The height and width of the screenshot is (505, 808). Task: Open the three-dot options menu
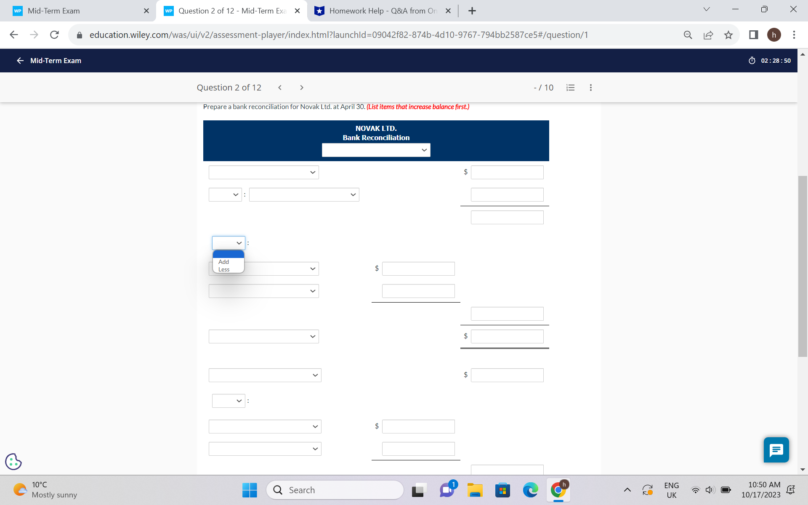coord(590,88)
